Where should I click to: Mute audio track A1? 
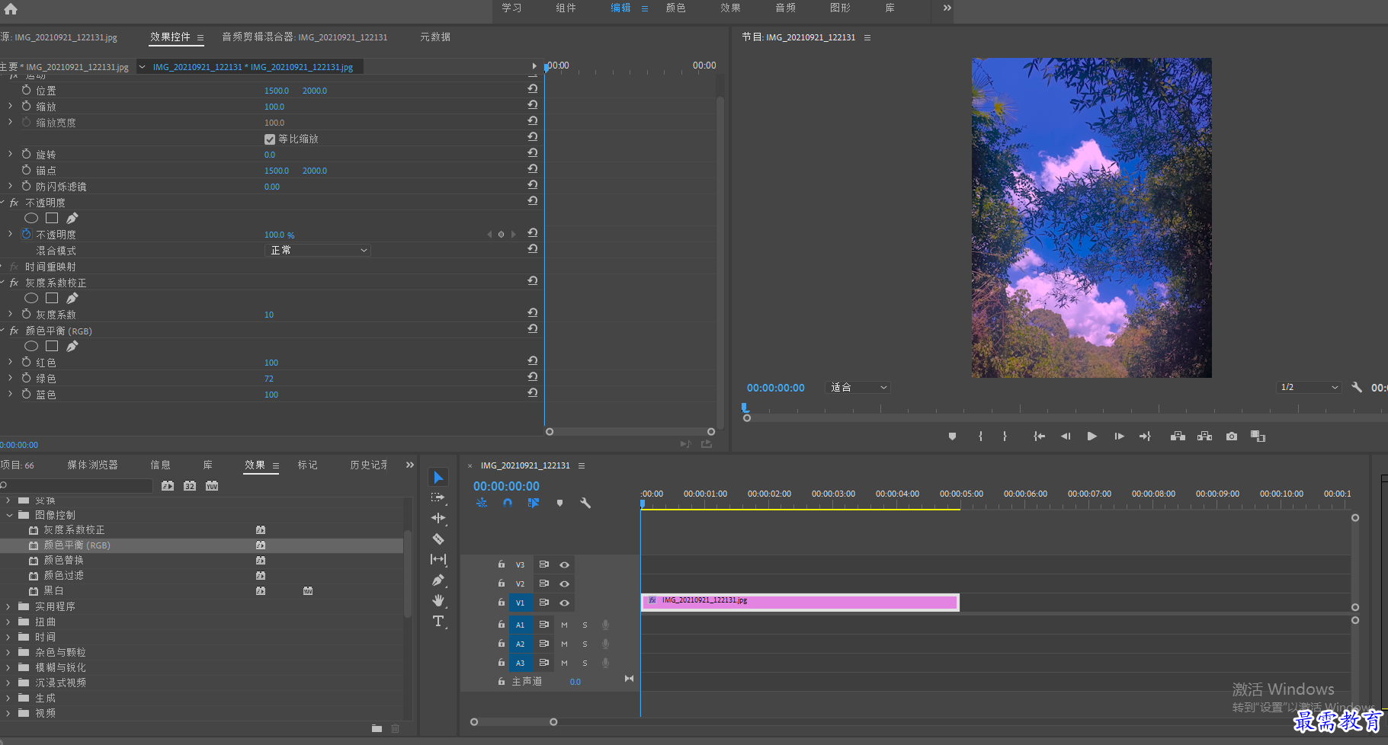565,625
